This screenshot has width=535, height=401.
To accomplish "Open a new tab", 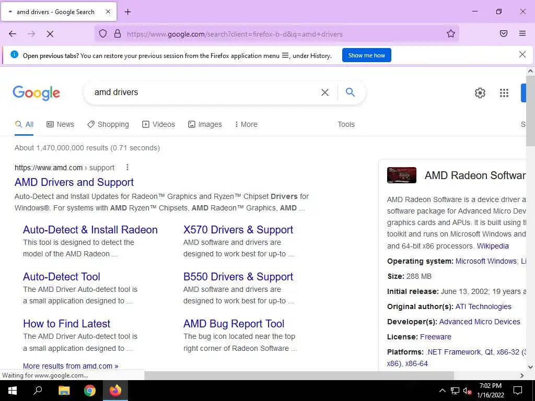I will pyautogui.click(x=127, y=12).
